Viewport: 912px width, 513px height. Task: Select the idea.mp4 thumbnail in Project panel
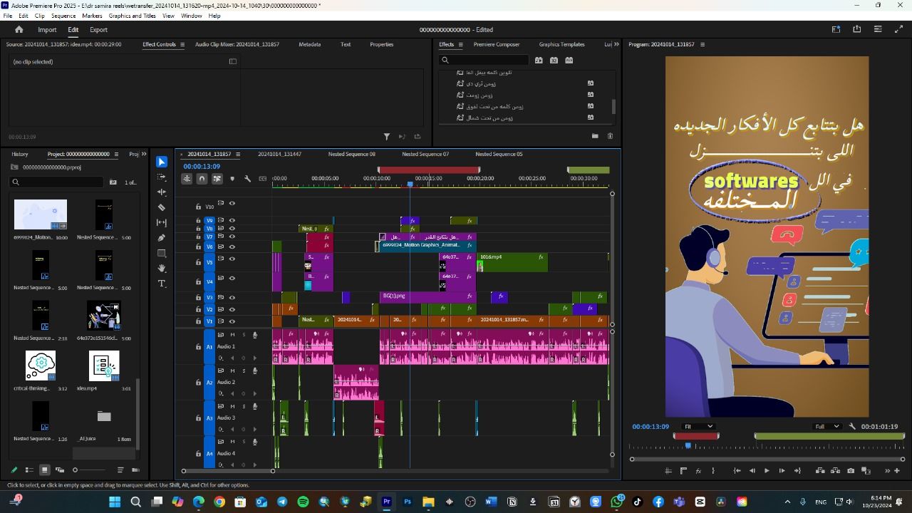[x=104, y=366]
